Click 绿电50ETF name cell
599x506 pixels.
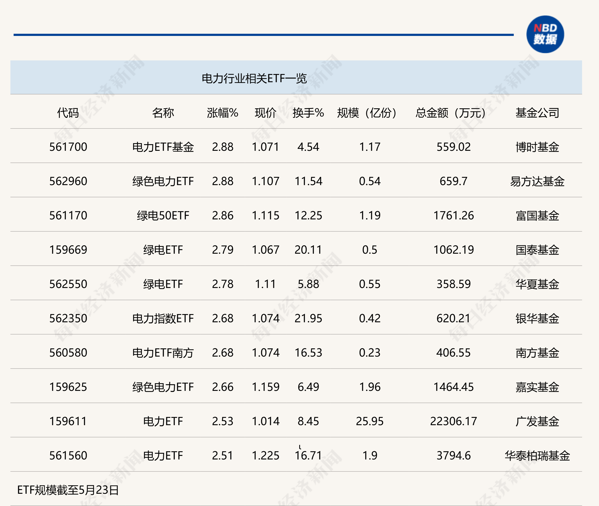coord(163,215)
